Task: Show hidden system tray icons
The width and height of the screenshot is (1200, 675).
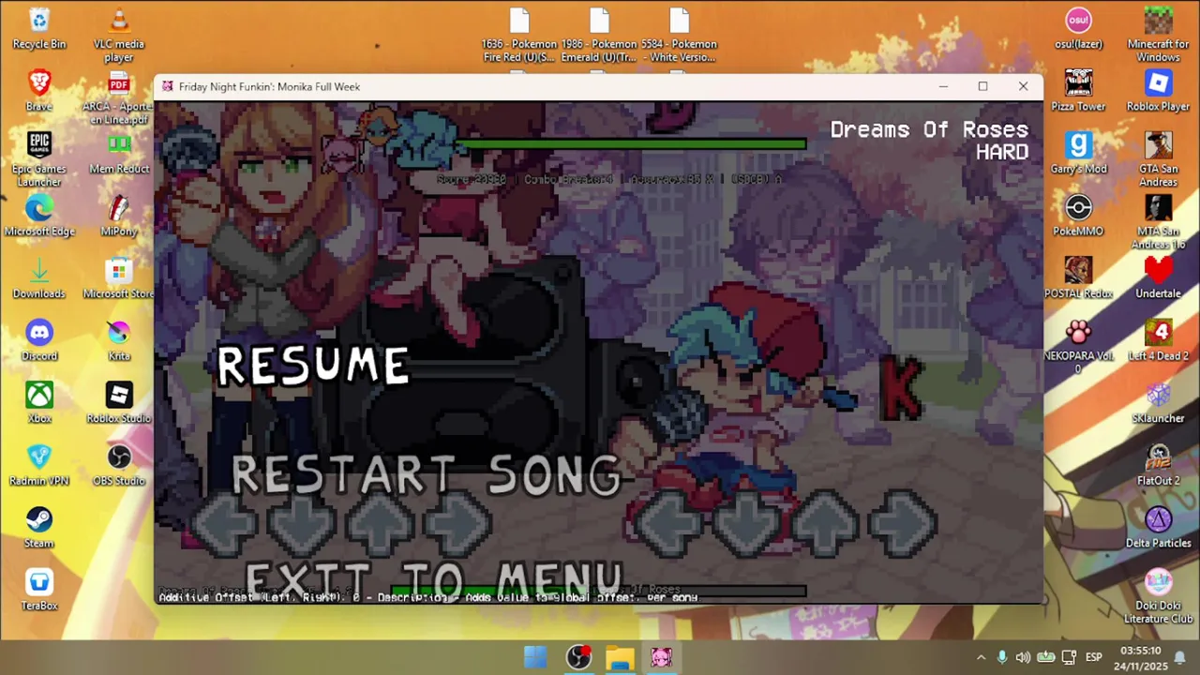Action: 981,657
